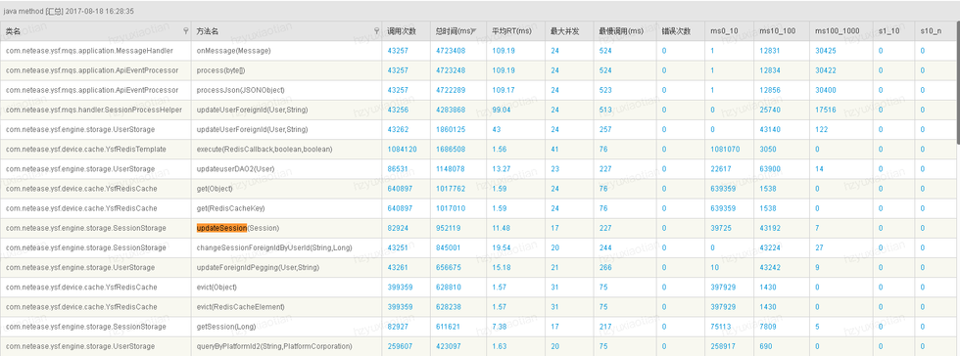
Task: Click average RT value 99.04
Action: pos(502,110)
